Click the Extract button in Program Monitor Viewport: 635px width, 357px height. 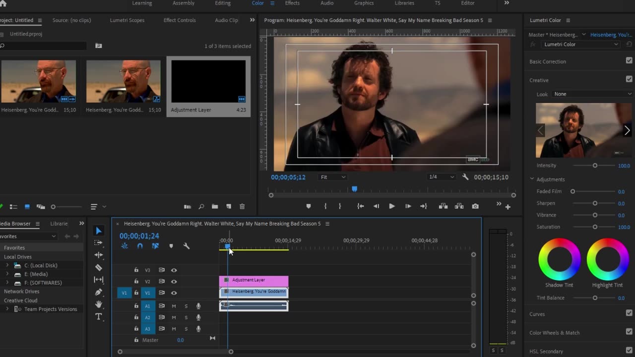(x=459, y=206)
